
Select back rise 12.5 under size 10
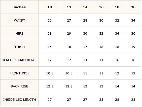coord(50,86)
